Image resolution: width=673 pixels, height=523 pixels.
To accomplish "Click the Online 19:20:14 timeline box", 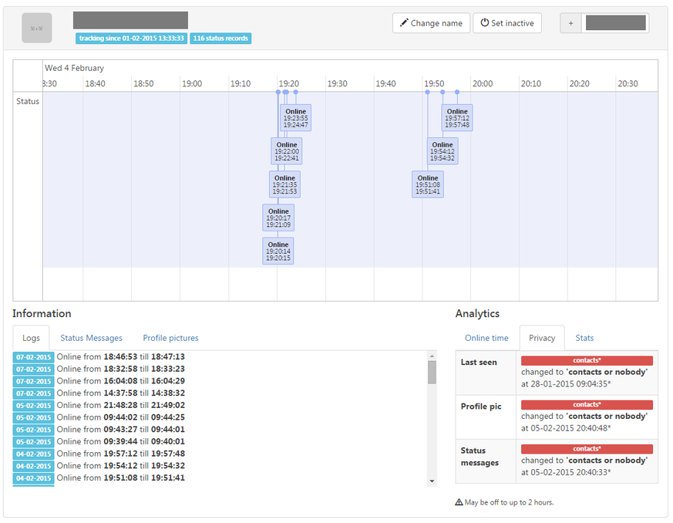I will pos(278,251).
